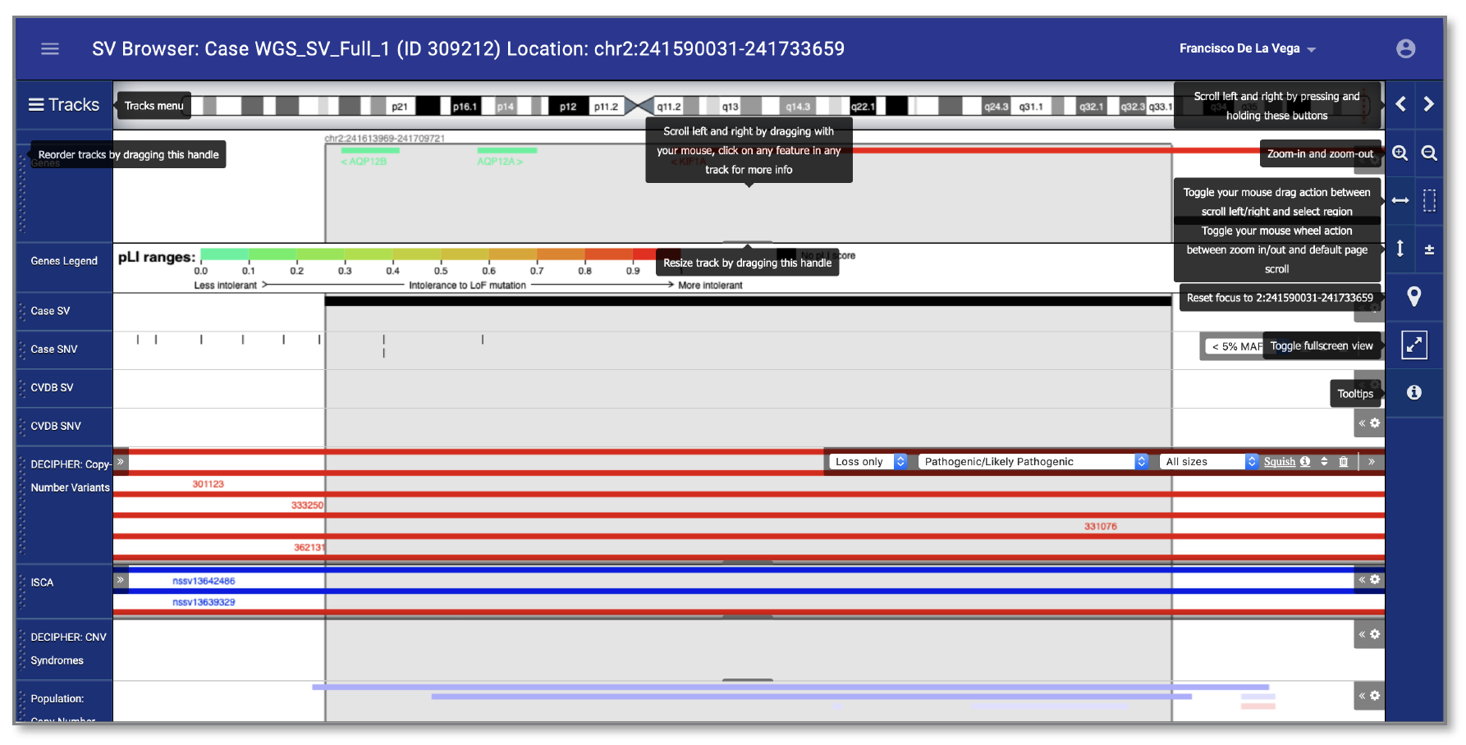Open DECIPHER CNV Syndromes settings gear

click(1375, 634)
